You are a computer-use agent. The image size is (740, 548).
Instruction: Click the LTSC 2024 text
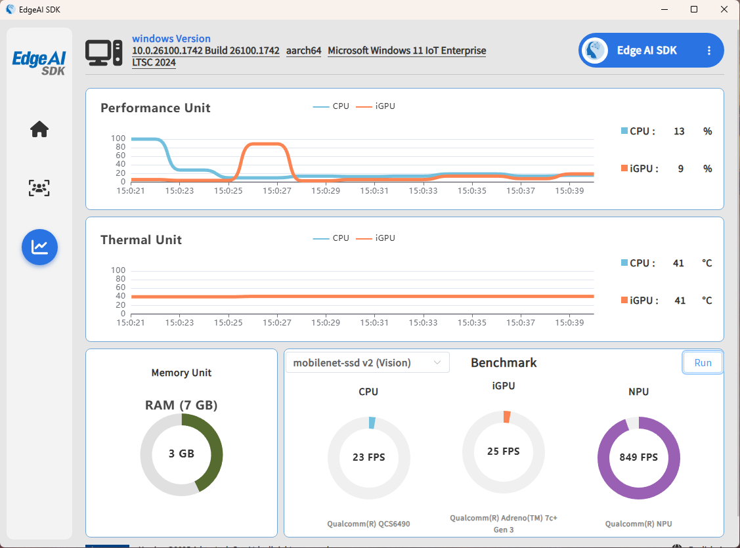pos(154,62)
